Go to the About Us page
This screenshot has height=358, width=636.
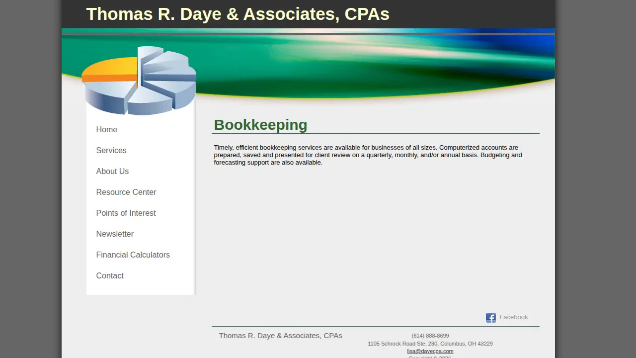[112, 171]
